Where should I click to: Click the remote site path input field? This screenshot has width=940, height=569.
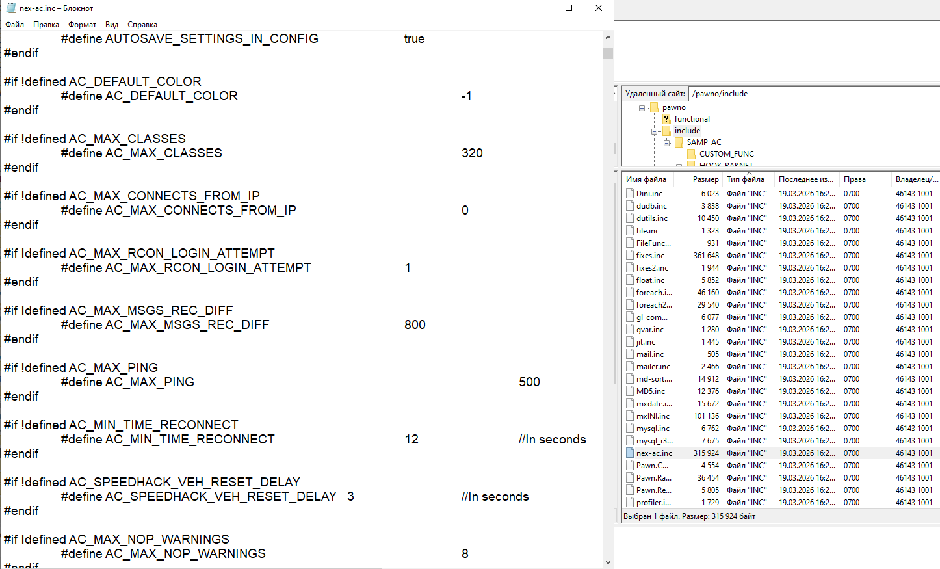813,94
